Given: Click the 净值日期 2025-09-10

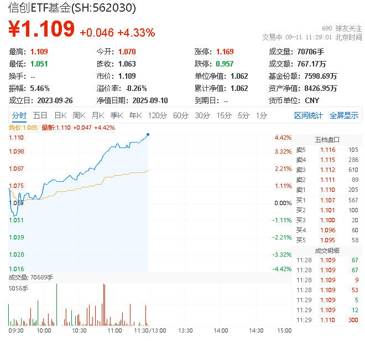Looking at the screenshot, I should click(150, 100).
